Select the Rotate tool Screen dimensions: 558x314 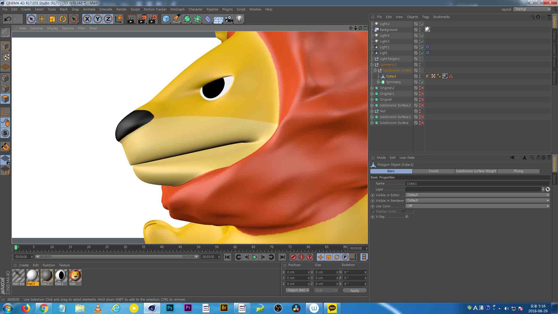pyautogui.click(x=63, y=19)
